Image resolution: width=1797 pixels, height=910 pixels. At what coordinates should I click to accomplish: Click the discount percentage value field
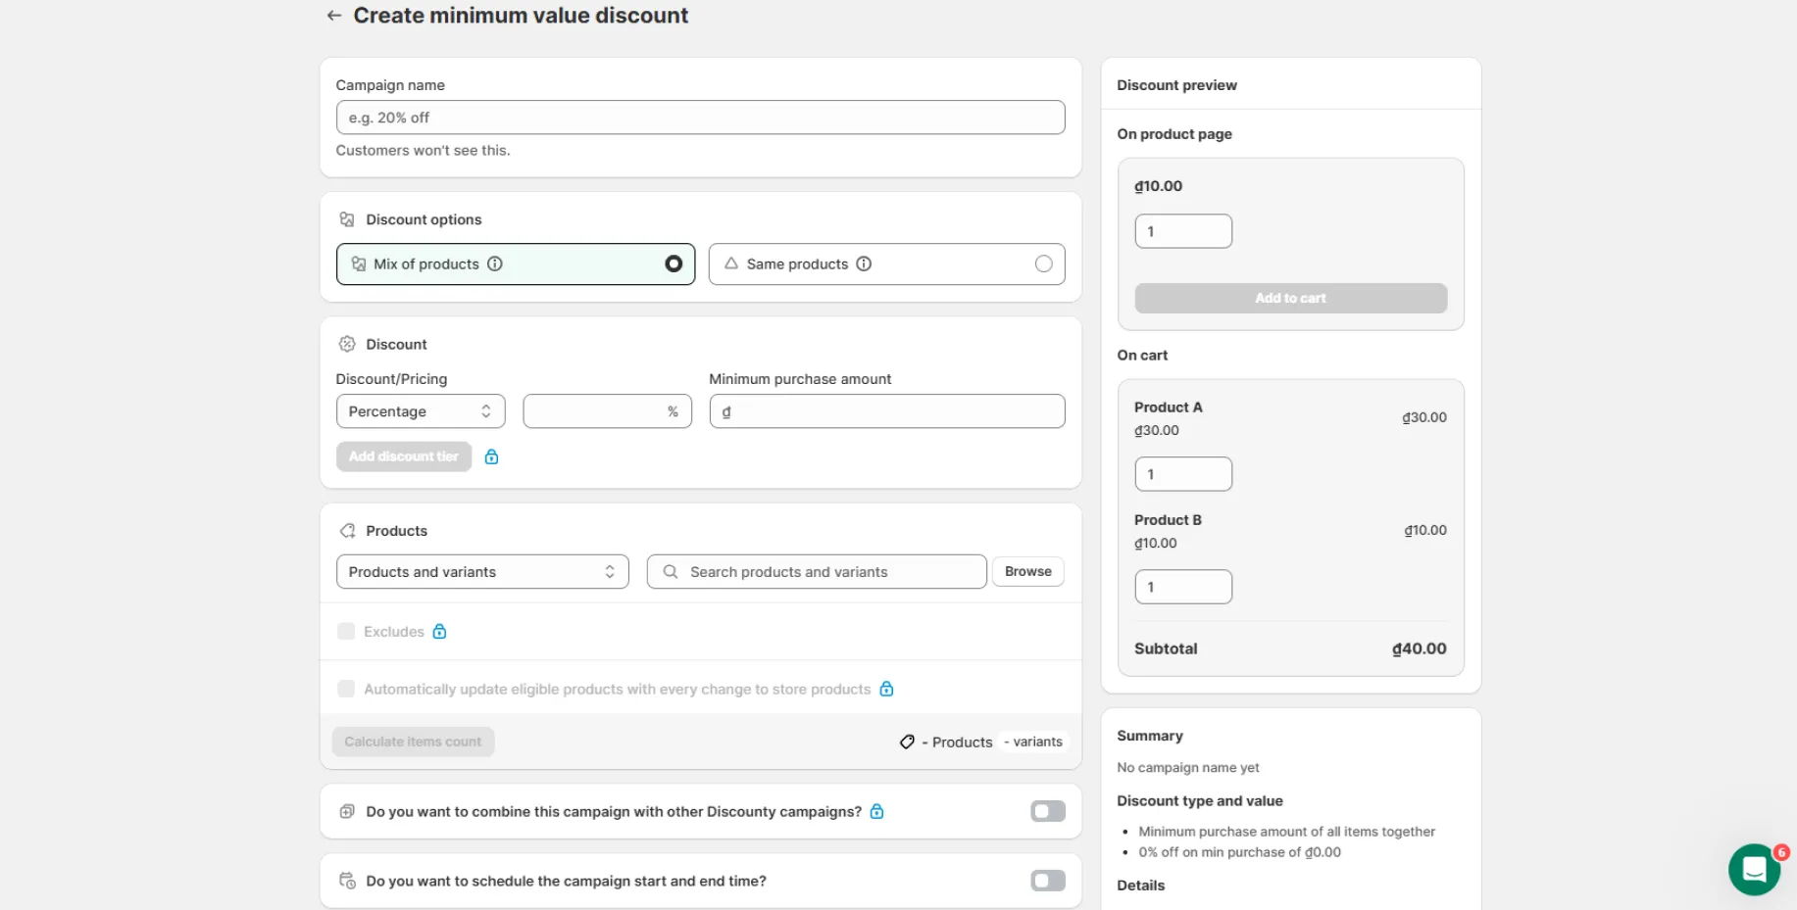tap(608, 411)
